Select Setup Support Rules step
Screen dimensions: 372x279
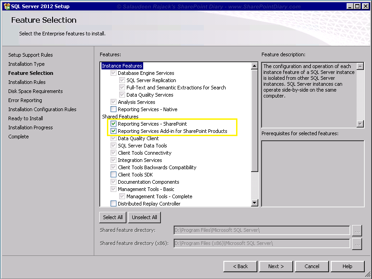[31, 55]
